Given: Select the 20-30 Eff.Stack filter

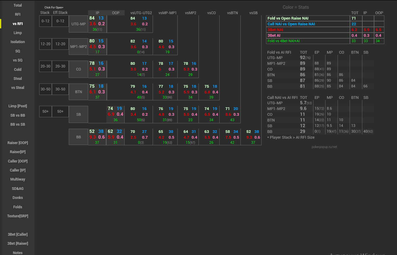Looking at the screenshot, I should [x=60, y=66].
